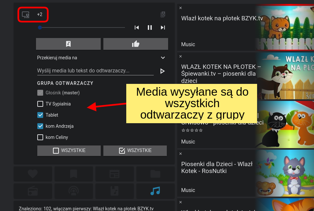Click the media or text input field

pyautogui.click(x=95, y=70)
